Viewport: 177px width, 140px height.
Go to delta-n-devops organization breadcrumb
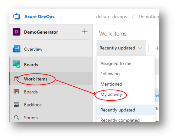pos(111,17)
